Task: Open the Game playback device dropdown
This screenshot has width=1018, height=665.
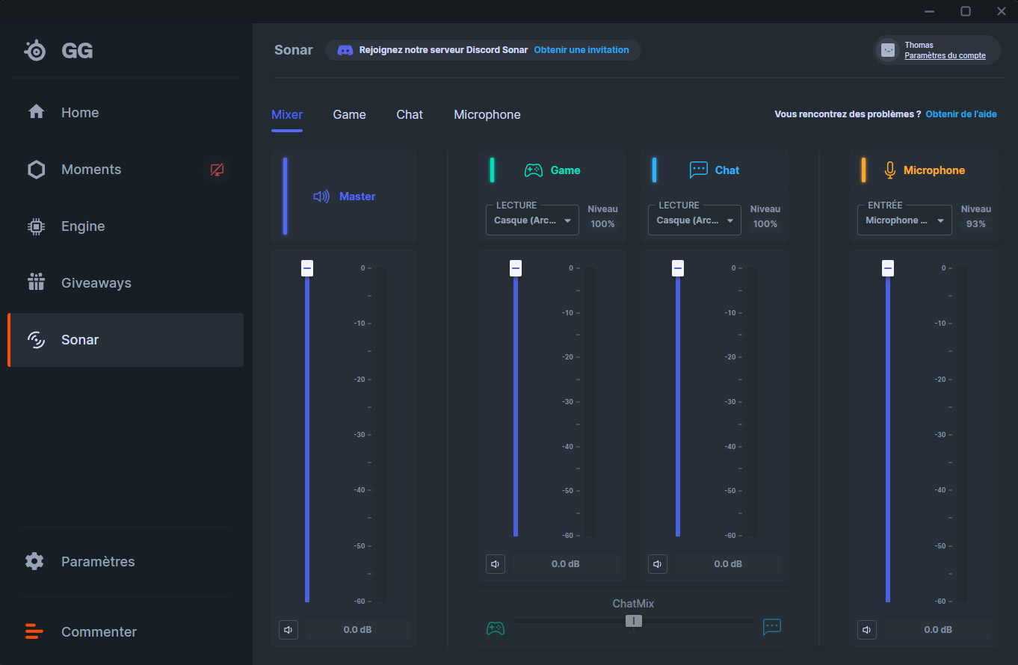Action: 532,220
